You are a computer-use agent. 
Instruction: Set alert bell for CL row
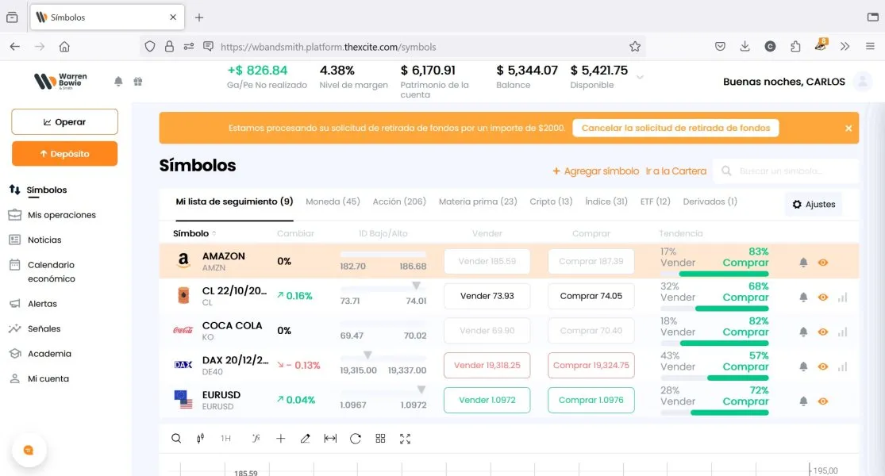click(x=803, y=297)
